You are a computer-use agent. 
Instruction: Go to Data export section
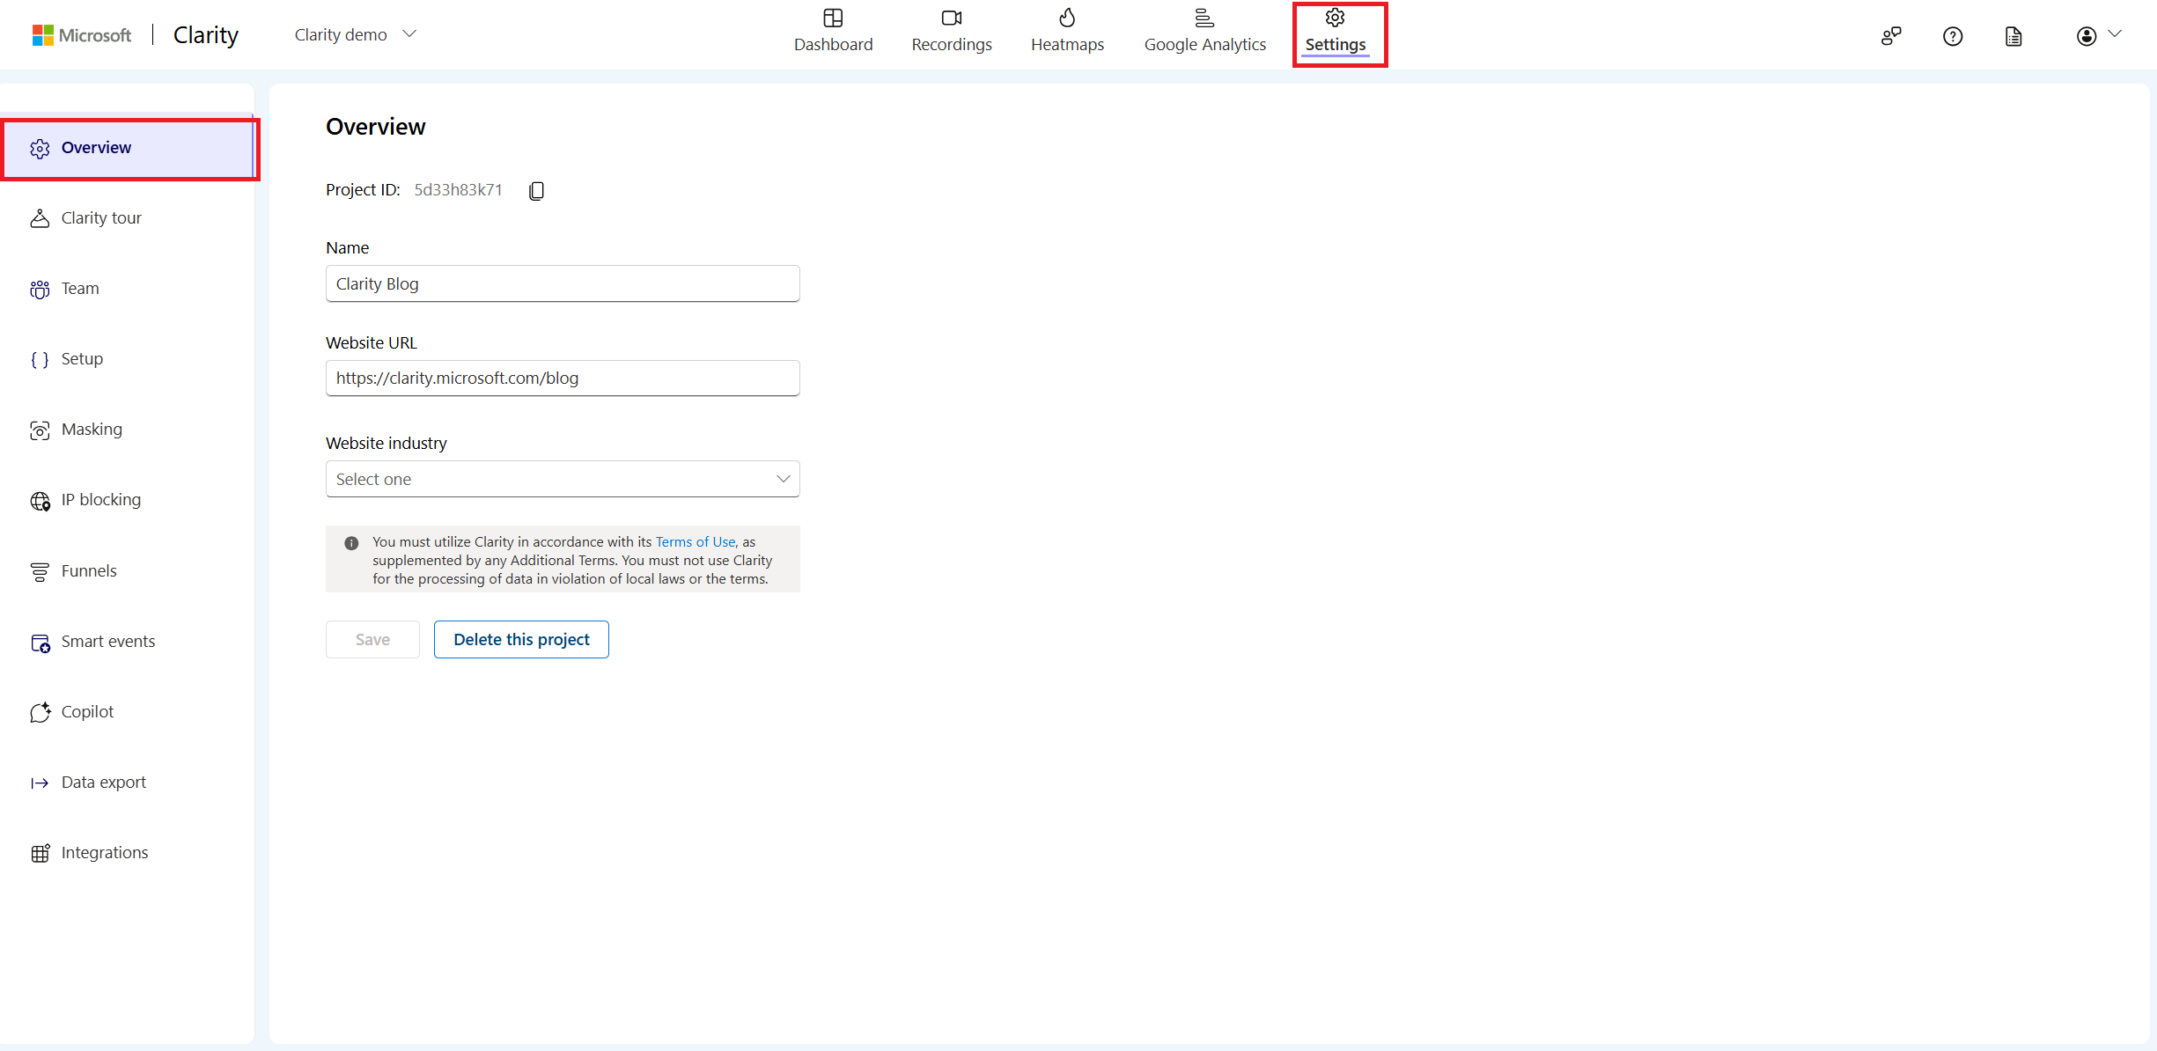103,782
